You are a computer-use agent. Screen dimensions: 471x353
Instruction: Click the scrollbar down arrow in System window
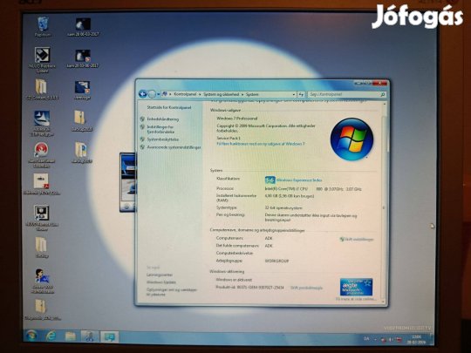(384, 302)
